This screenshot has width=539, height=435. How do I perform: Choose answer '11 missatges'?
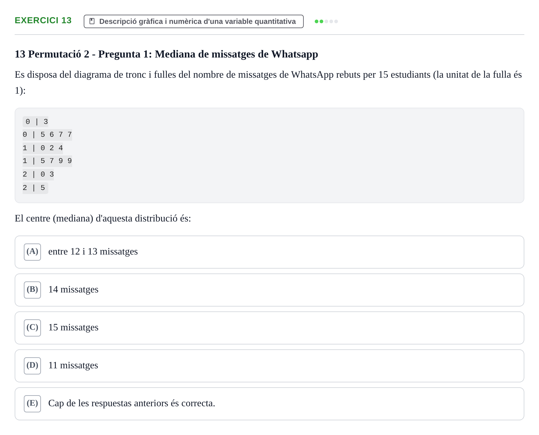tap(269, 366)
